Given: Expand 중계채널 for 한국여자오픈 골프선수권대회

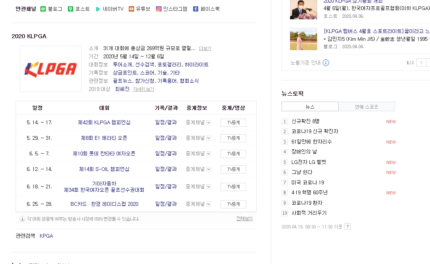Looking at the screenshot, I should pos(208,187).
